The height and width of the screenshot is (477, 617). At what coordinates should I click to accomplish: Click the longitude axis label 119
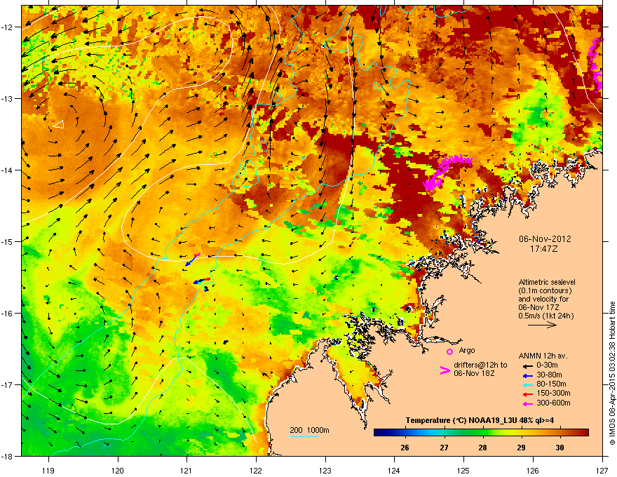point(48,471)
